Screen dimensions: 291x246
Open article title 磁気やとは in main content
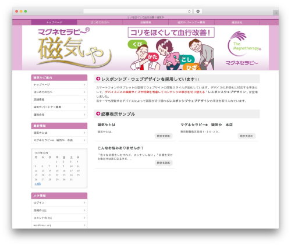click(107, 124)
